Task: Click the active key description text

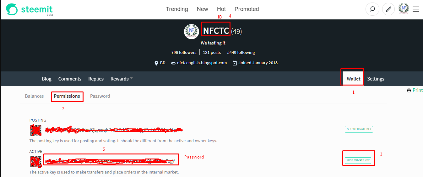Action: (104, 172)
